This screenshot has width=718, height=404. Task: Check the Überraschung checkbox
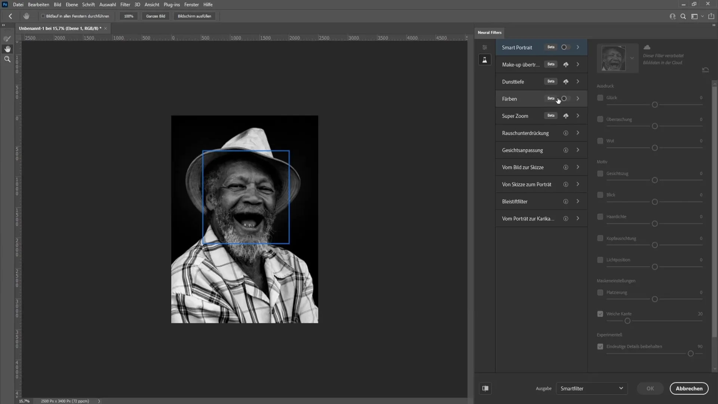[600, 119]
